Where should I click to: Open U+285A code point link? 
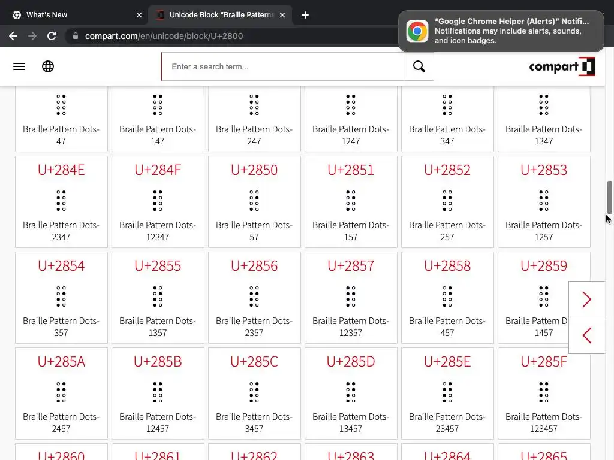[61, 362]
